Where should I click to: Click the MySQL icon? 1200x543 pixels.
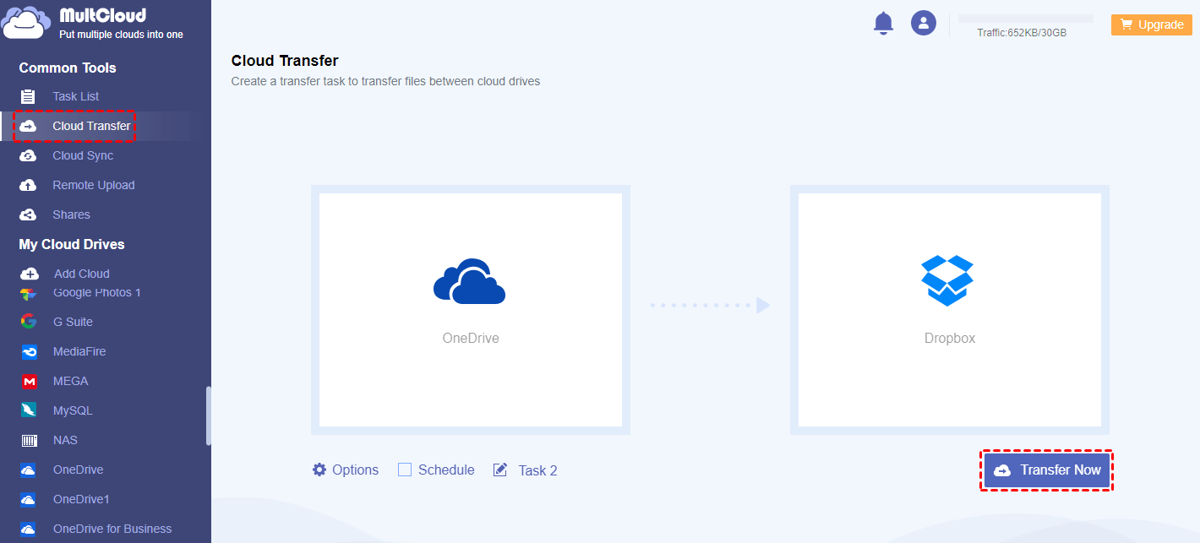tap(29, 410)
